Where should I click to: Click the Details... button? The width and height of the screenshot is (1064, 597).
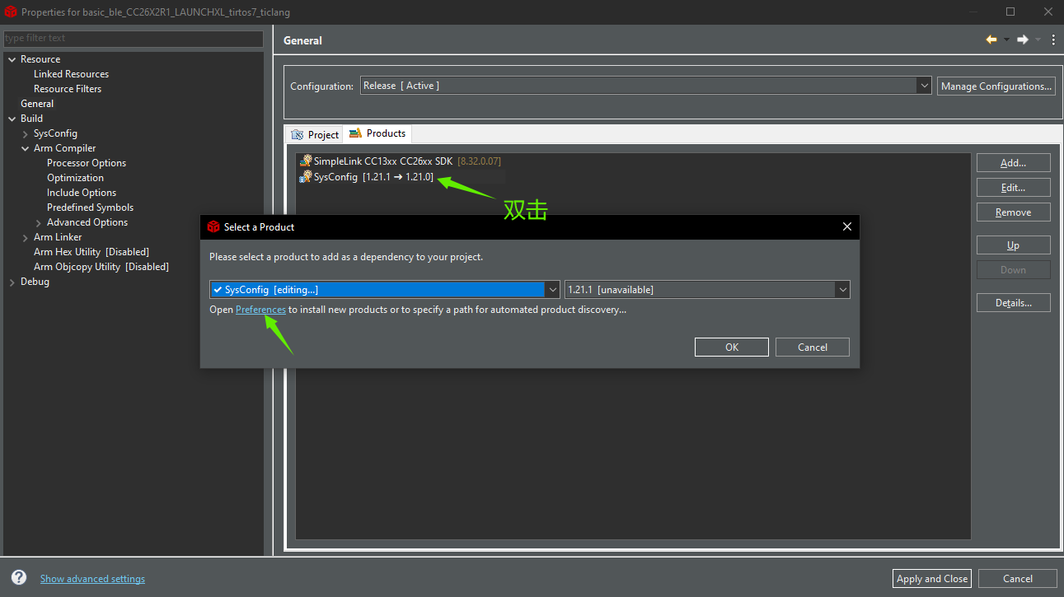coord(1013,302)
